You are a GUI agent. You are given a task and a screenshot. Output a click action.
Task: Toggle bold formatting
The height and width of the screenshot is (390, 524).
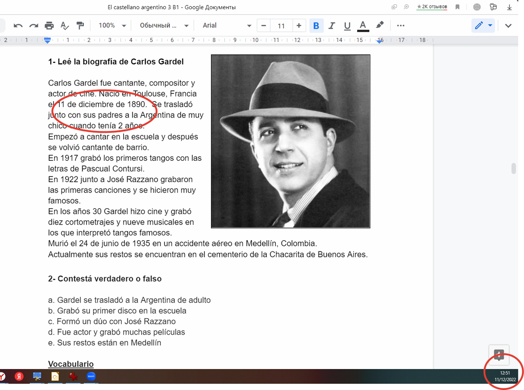coord(316,25)
